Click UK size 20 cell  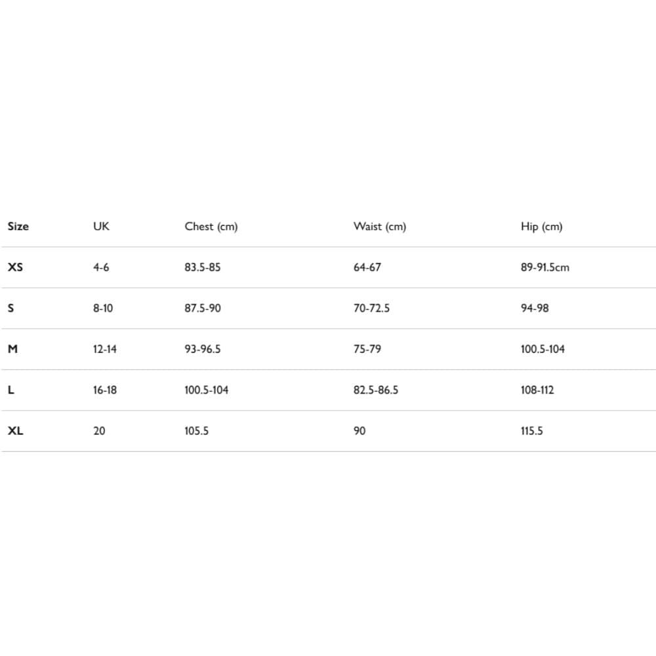pos(98,431)
